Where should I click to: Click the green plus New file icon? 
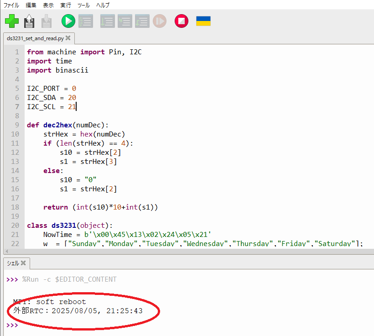point(12,21)
